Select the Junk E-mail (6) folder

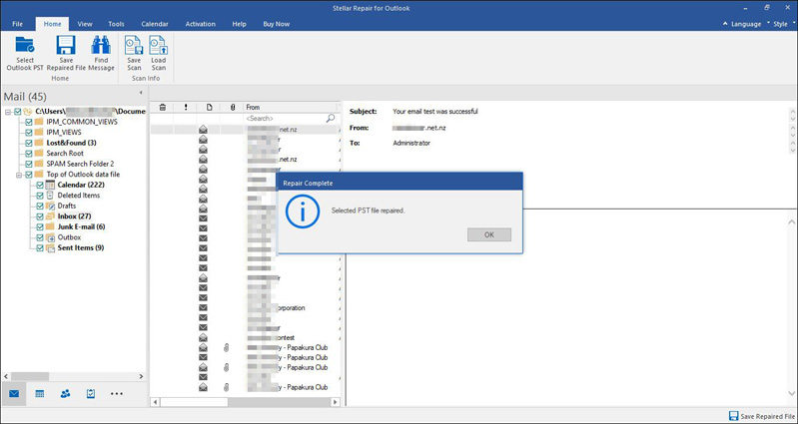82,226
